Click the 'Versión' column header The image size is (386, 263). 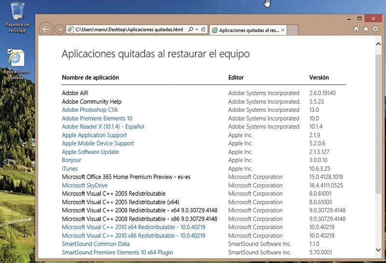pos(319,77)
